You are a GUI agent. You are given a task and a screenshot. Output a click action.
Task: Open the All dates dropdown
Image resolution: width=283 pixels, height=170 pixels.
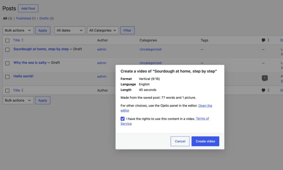70,30
